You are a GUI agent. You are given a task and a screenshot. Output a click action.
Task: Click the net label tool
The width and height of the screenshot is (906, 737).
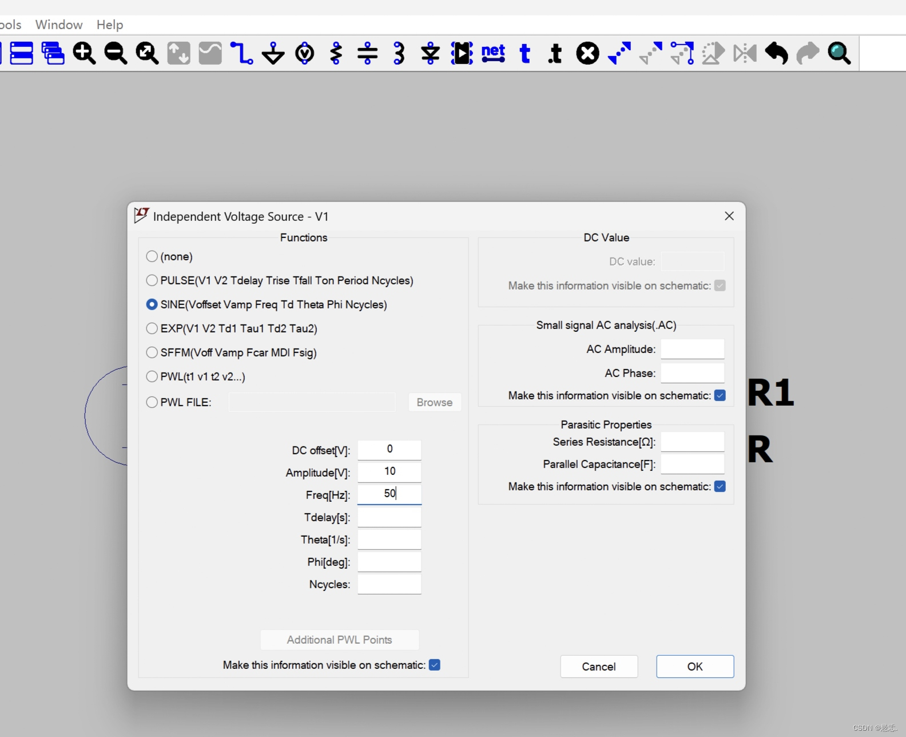493,53
